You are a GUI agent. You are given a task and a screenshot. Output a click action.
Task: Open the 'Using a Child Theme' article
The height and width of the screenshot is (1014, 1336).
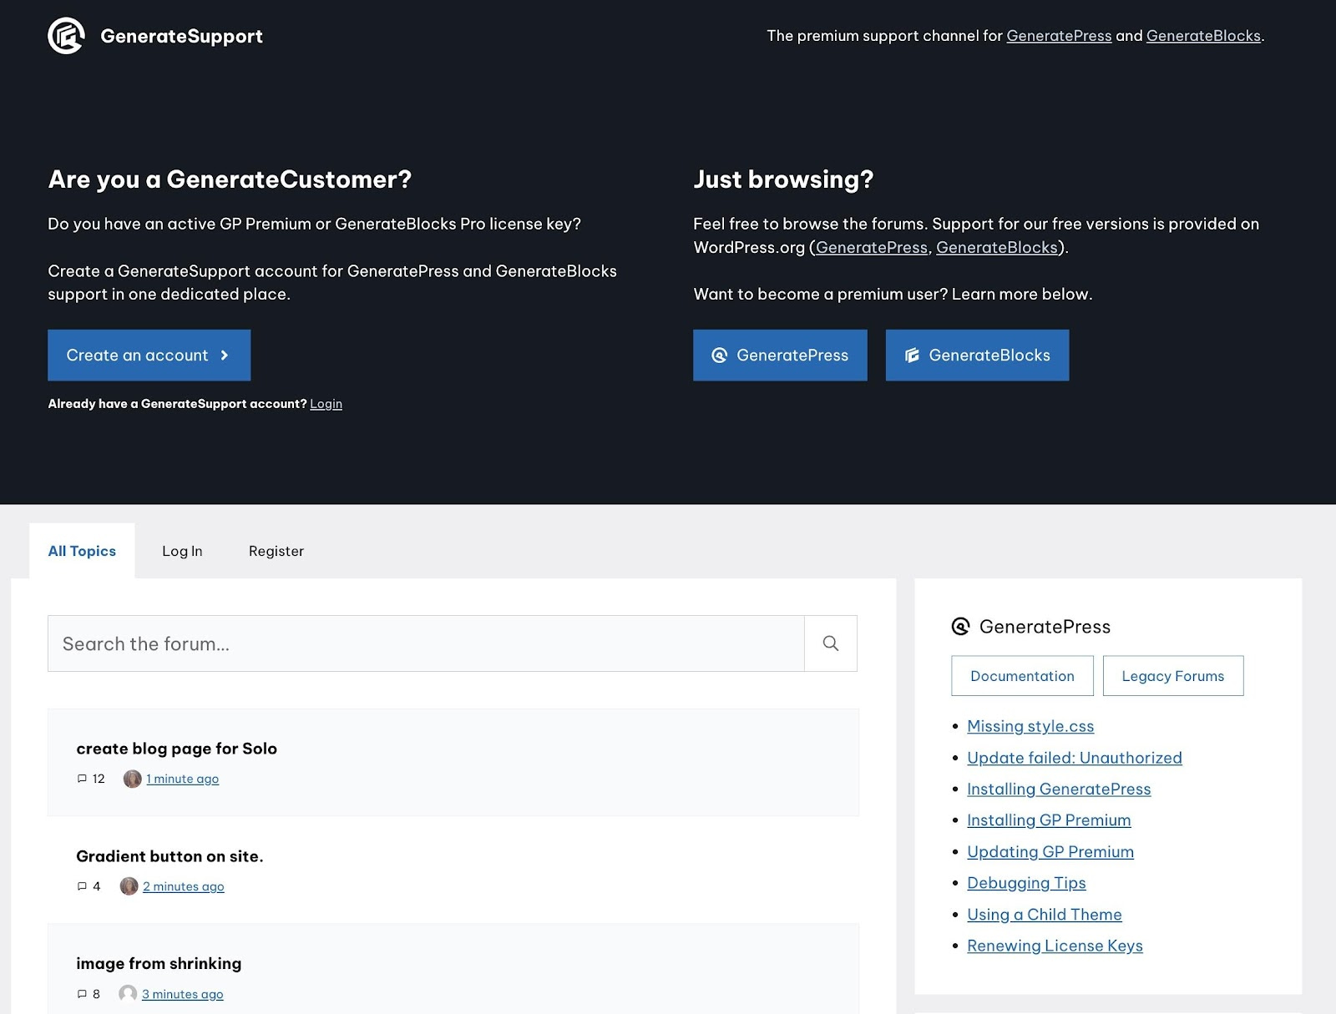click(1045, 915)
